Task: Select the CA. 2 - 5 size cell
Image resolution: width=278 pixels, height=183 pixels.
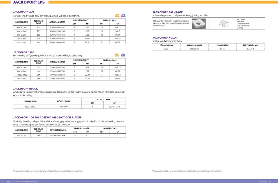Action: tap(250, 49)
